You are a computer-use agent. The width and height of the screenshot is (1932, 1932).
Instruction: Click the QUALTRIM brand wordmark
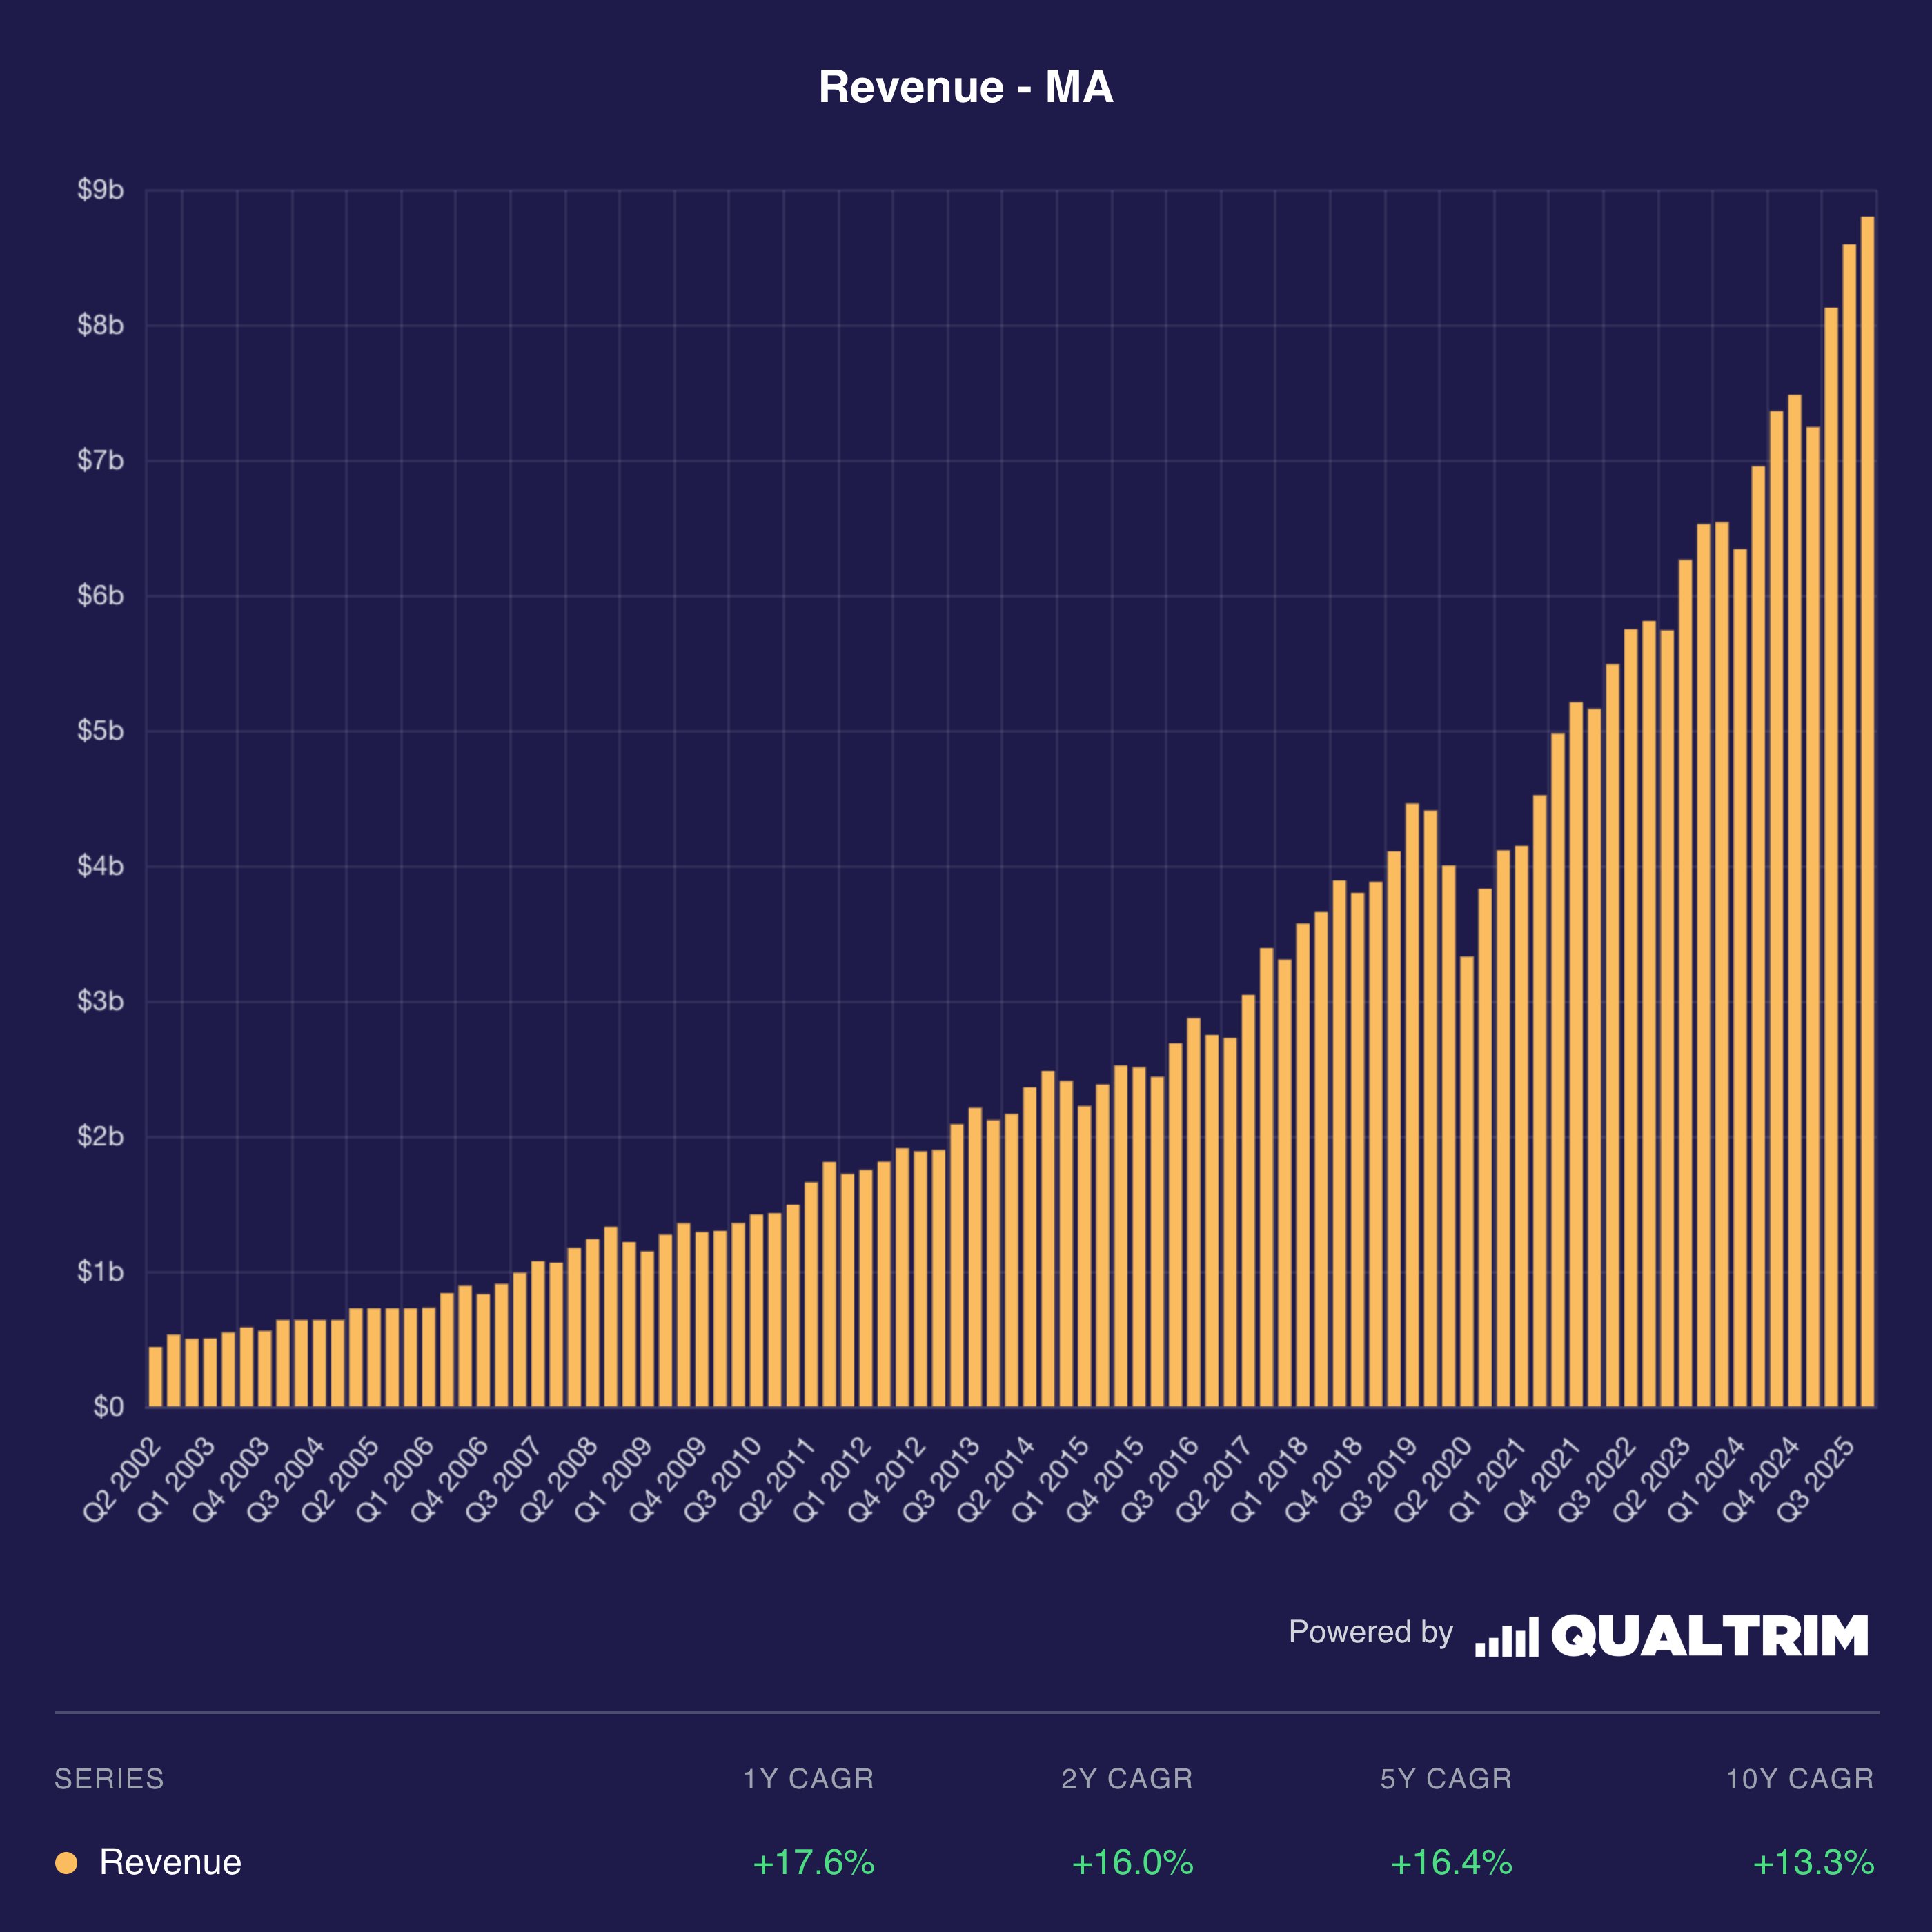click(x=1709, y=1636)
